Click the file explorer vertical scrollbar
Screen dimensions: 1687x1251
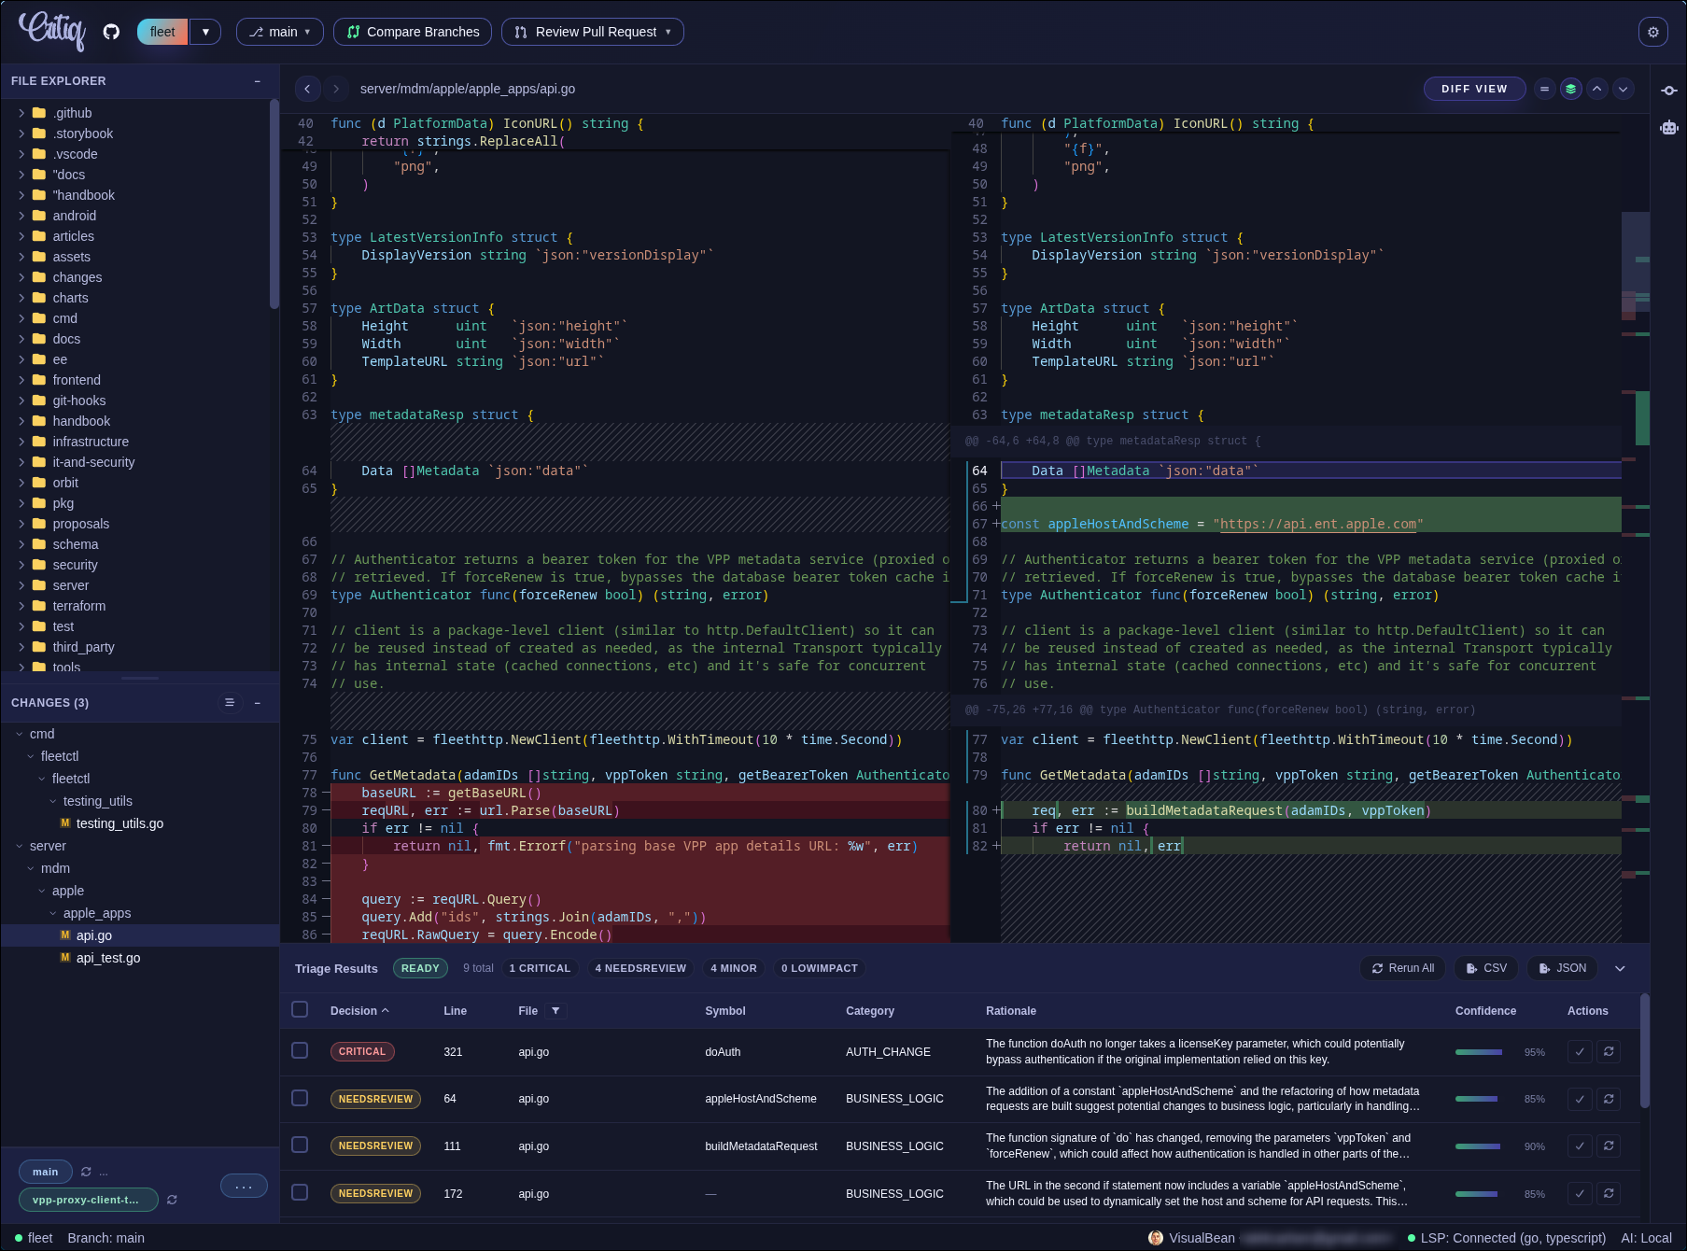274,205
